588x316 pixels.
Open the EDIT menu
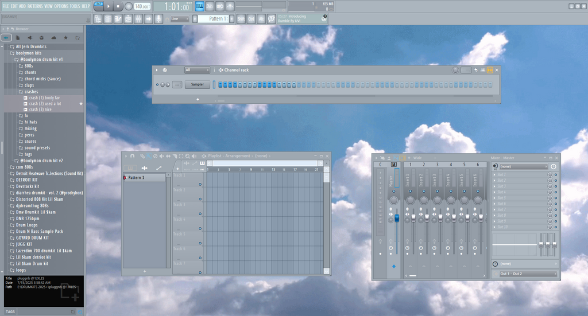pos(14,6)
